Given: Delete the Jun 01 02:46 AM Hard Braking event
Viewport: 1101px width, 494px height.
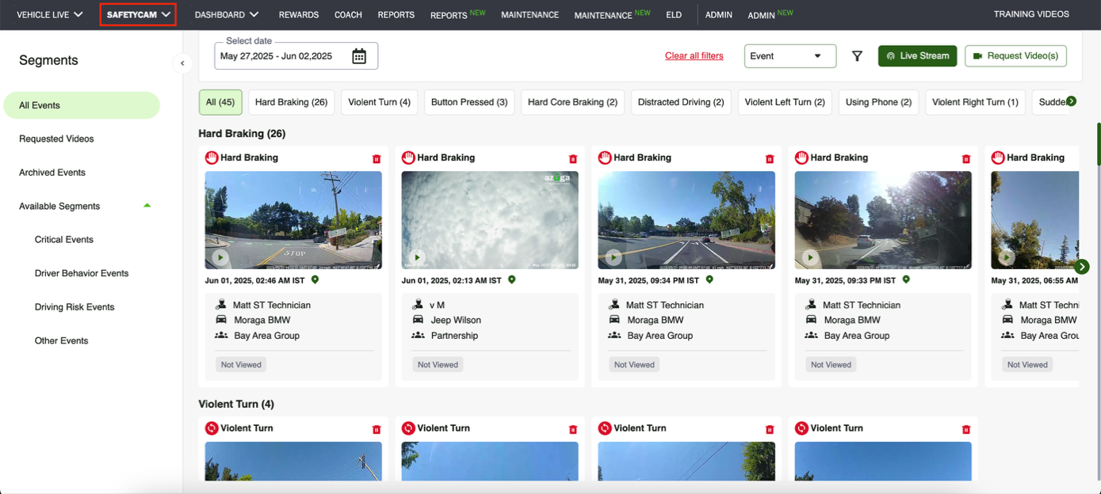Looking at the screenshot, I should pyautogui.click(x=377, y=158).
